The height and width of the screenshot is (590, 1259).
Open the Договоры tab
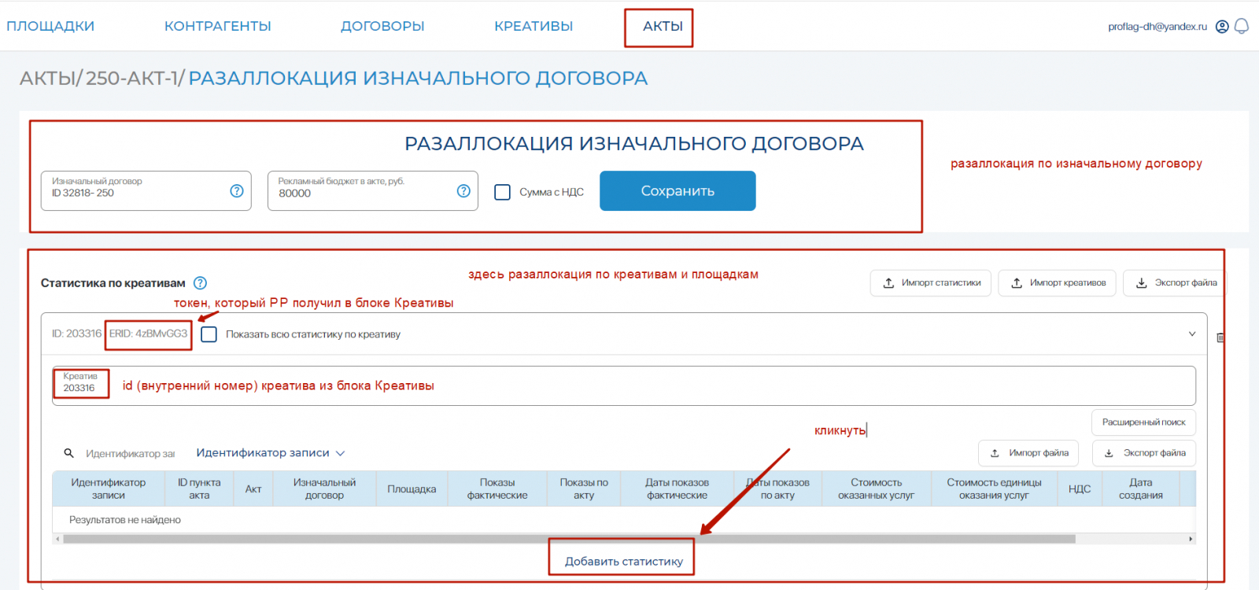point(382,26)
